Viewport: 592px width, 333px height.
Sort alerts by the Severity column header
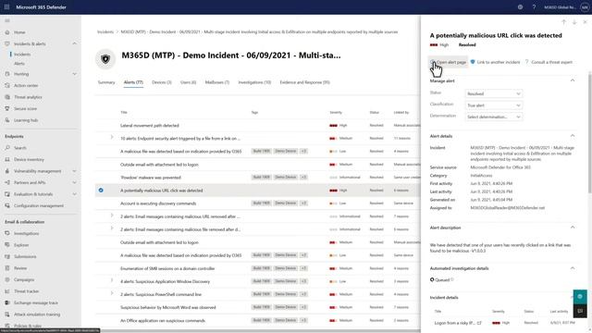pos(336,113)
